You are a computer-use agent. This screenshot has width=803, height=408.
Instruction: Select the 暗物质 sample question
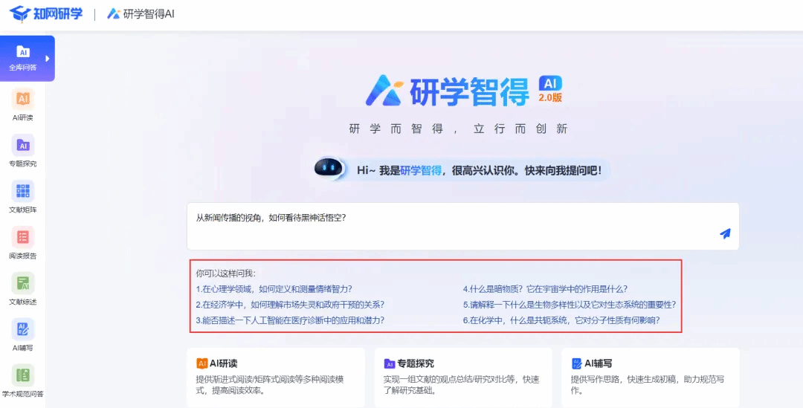pyautogui.click(x=545, y=289)
